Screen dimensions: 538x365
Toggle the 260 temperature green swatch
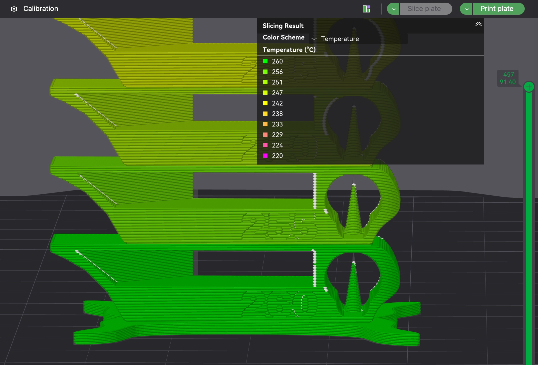point(265,61)
